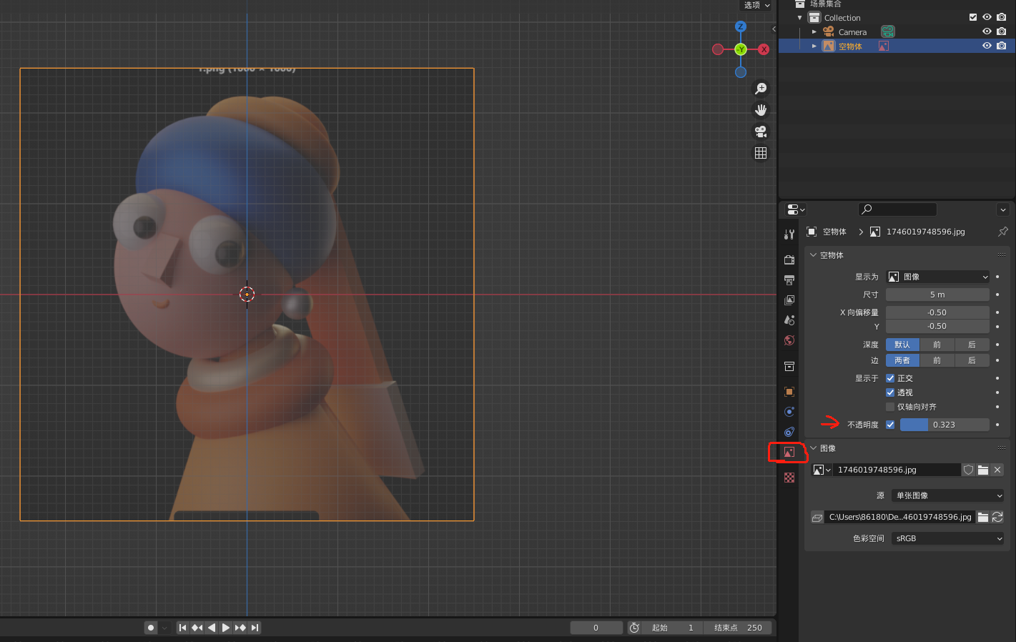Select 默认 depth option

[902, 345]
